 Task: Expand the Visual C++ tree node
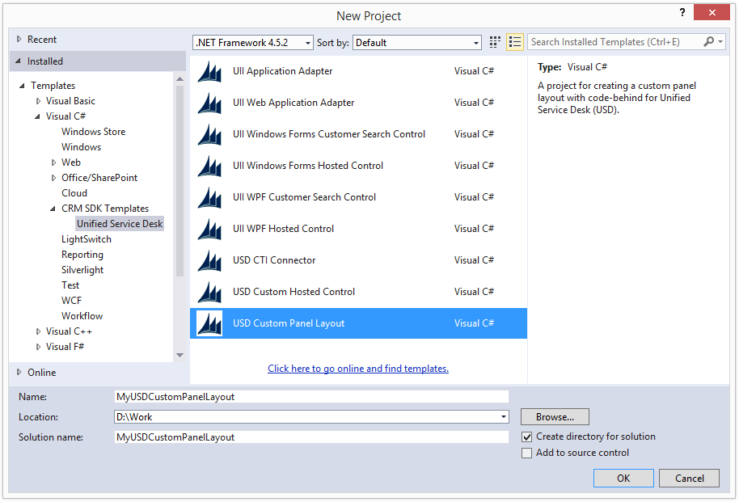tap(39, 332)
